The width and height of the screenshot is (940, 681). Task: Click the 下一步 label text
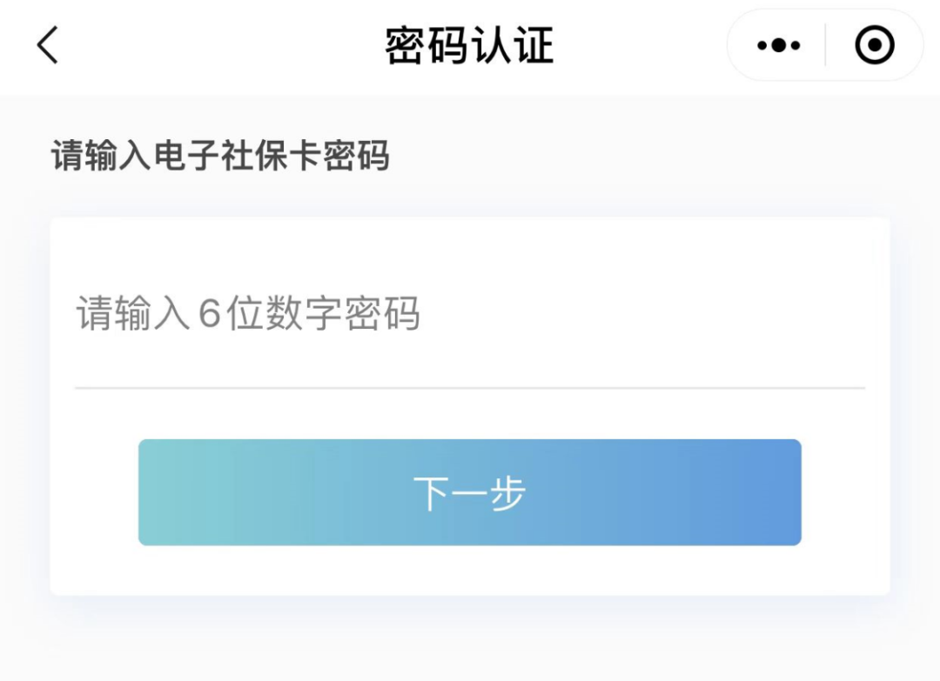point(469,493)
